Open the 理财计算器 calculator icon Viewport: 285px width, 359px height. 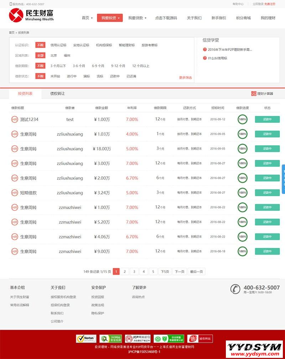tap(254, 94)
